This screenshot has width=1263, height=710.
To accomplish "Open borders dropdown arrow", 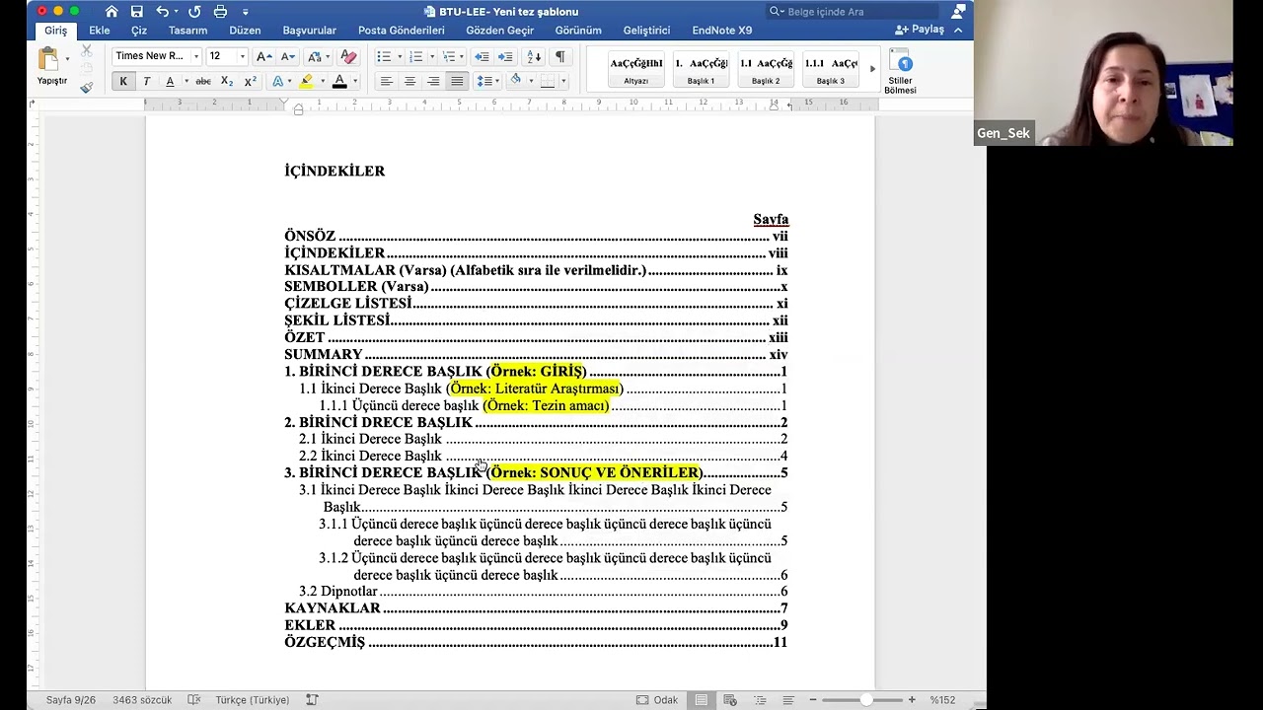I will (x=563, y=81).
